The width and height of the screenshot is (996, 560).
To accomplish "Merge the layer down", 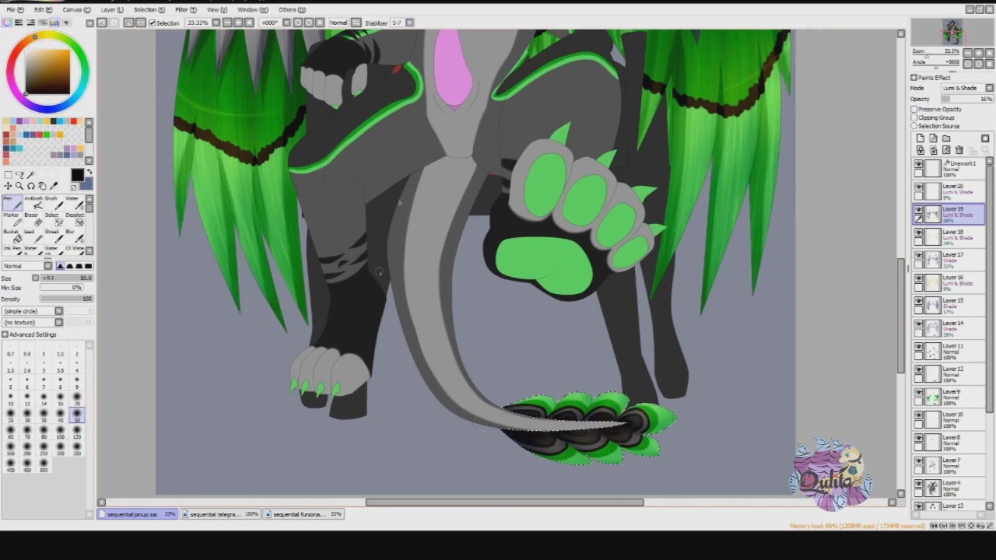I will point(933,150).
